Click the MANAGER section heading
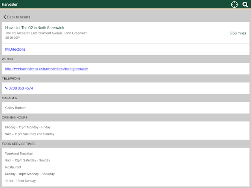The width and height of the screenshot is (251, 188). tap(9, 98)
